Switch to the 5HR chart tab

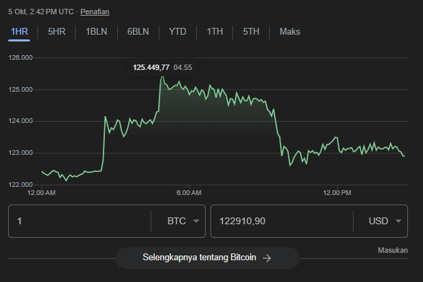point(57,31)
